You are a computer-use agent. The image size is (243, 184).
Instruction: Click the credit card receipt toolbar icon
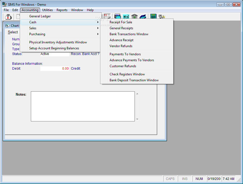click(x=118, y=16)
